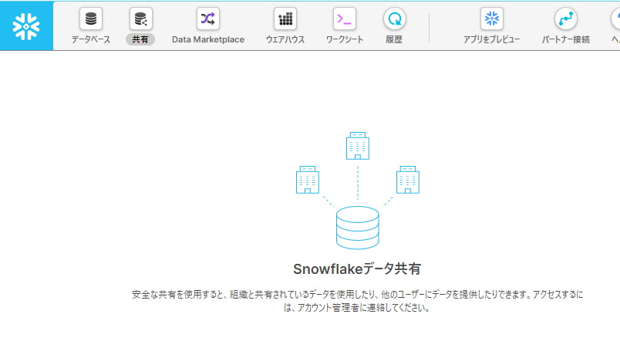Click the データベース label
The image size is (620, 358).
coord(91,39)
